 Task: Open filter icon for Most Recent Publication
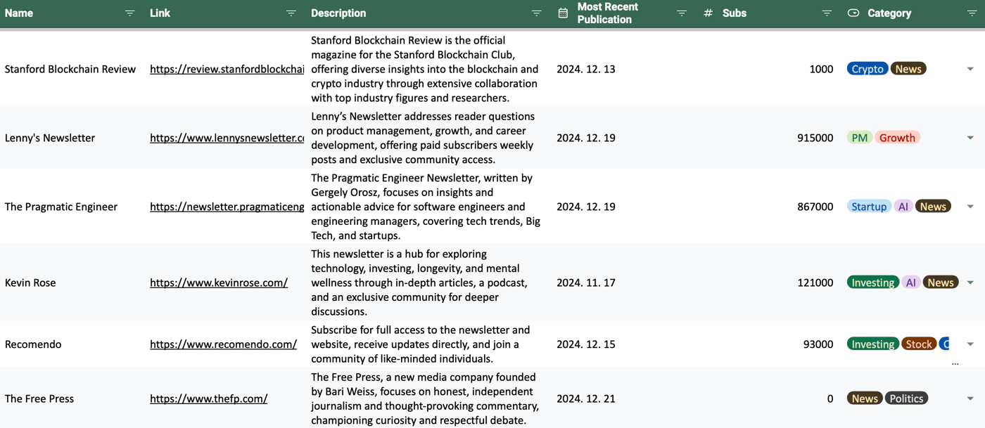tap(681, 13)
